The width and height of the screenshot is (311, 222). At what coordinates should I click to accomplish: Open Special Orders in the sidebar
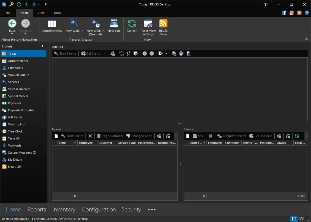click(23, 96)
